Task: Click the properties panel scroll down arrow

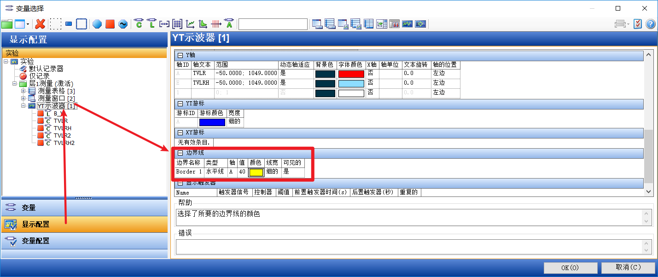Action: 648,191
